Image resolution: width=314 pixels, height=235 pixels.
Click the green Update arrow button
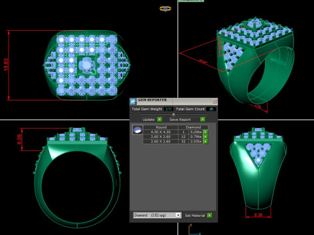click(x=160, y=119)
